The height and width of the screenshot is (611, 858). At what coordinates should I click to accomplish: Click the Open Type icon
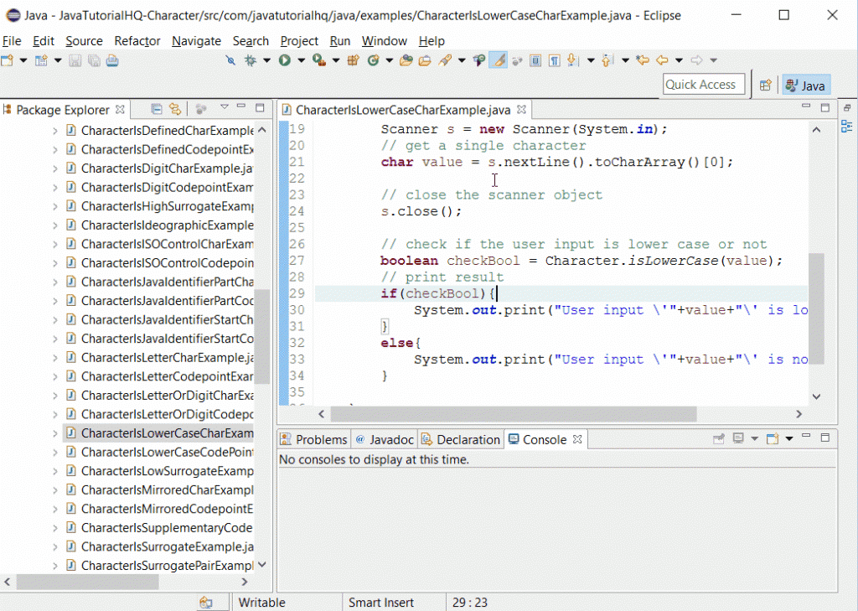click(406, 60)
